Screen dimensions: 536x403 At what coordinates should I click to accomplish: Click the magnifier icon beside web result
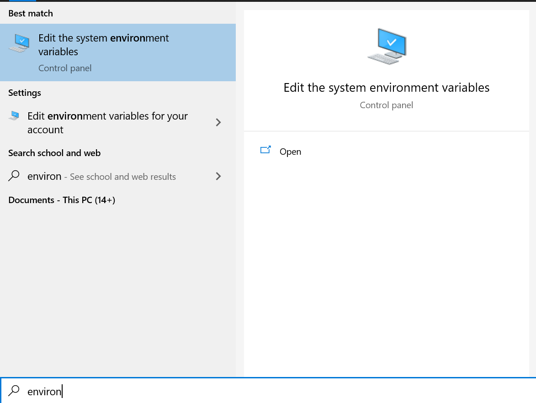point(14,176)
